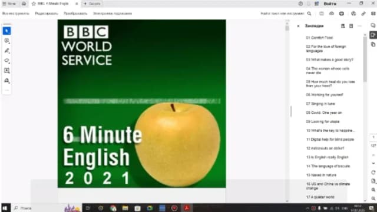The width and height of the screenshot is (377, 212).
Task: Select the arrow selection tool
Action: pos(6,31)
